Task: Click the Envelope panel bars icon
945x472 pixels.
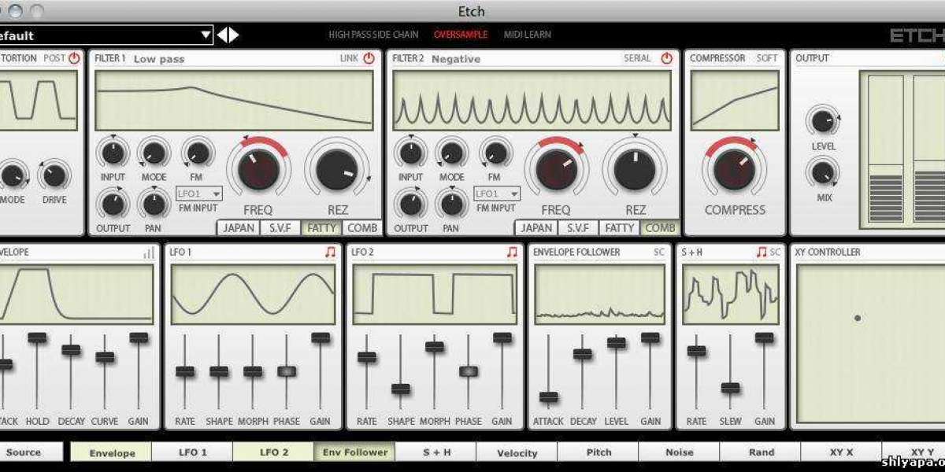Action: [149, 253]
